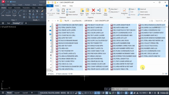Open the Explorer File tab

click(50, 6)
